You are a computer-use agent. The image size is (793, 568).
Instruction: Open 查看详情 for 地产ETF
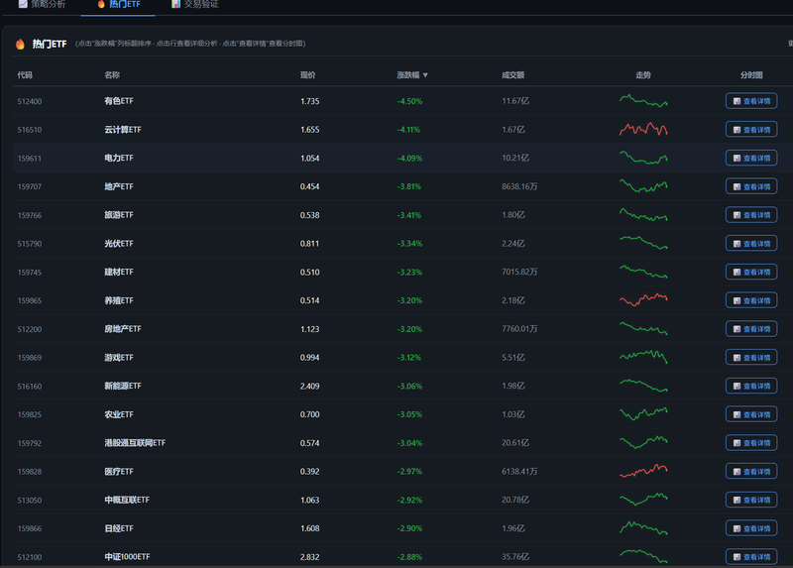tap(751, 186)
